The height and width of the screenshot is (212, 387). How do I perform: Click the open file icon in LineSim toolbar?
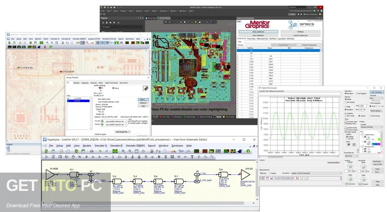tap(53, 151)
